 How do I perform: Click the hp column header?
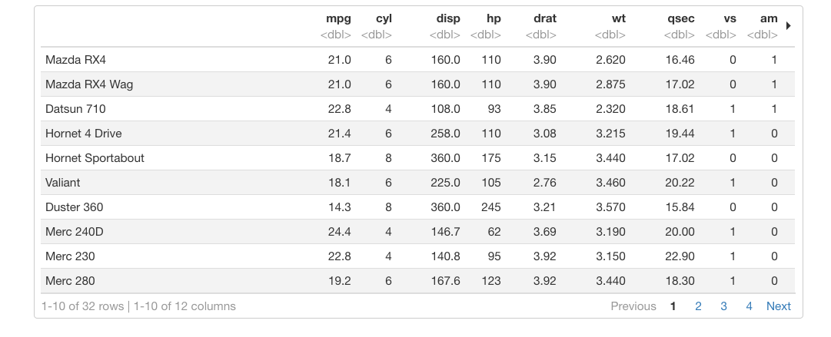pyautogui.click(x=494, y=18)
